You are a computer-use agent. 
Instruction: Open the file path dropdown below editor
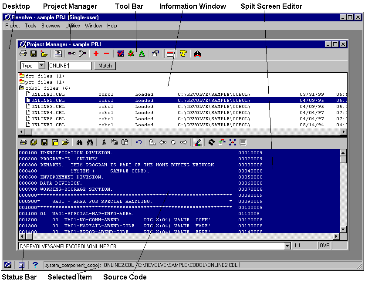pyautogui.click(x=287, y=246)
